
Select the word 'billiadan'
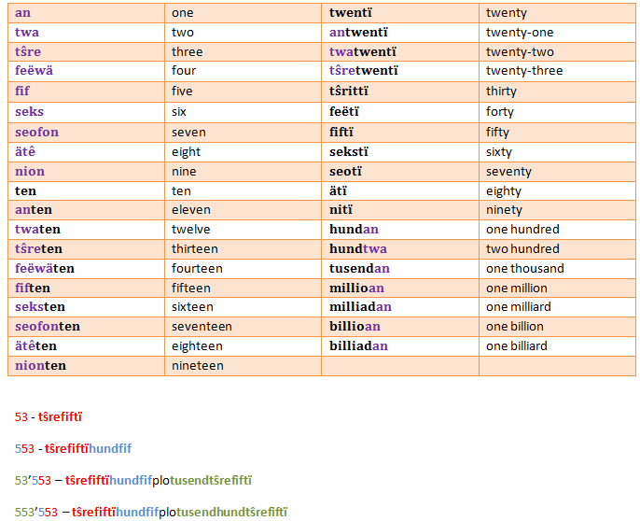[358, 345]
